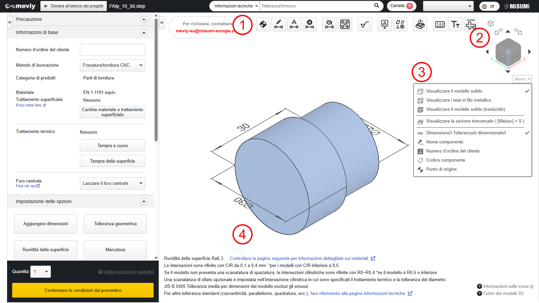The height and width of the screenshot is (303, 539).
Task: Toggle the hide dimensions eye icon
Action: pyautogui.click(x=329, y=24)
